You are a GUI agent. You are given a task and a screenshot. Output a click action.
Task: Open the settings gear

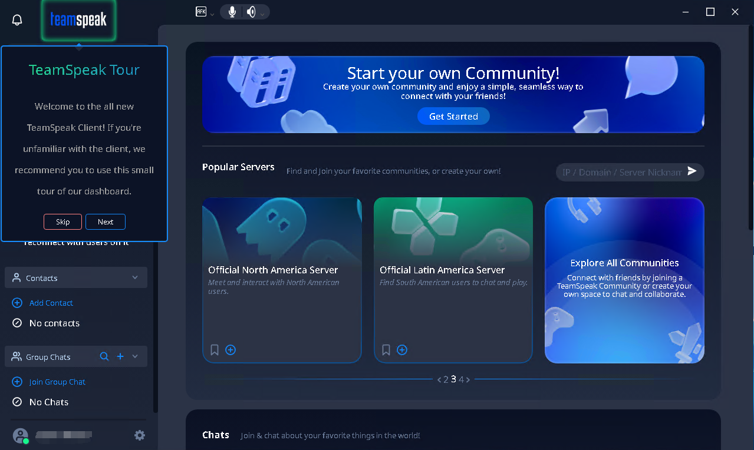pos(140,435)
